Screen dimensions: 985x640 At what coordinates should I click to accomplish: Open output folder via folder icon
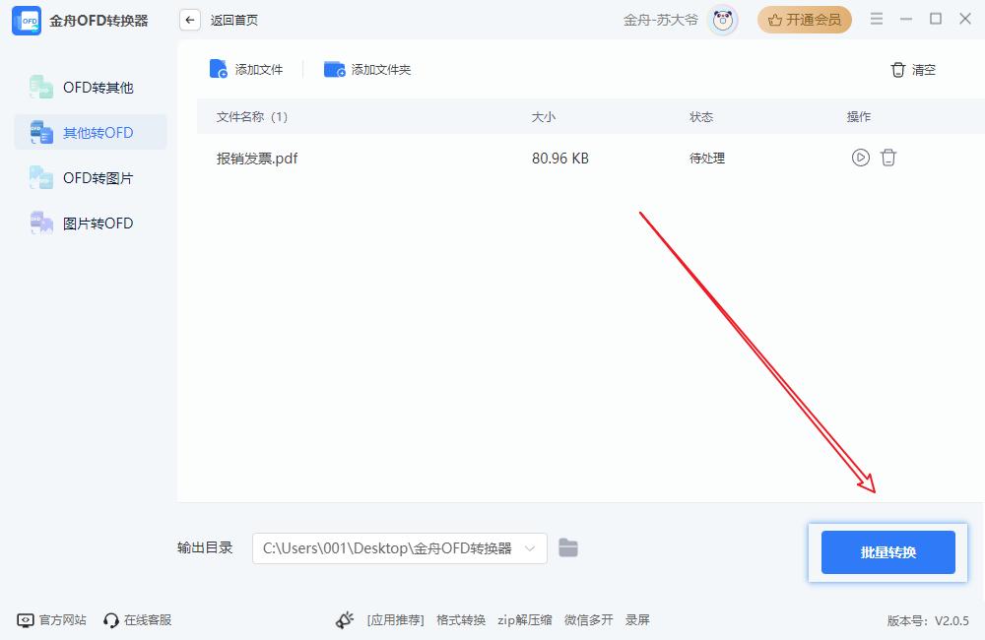click(x=568, y=548)
